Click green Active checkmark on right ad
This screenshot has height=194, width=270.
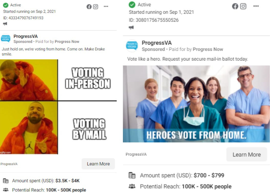click(x=132, y=5)
